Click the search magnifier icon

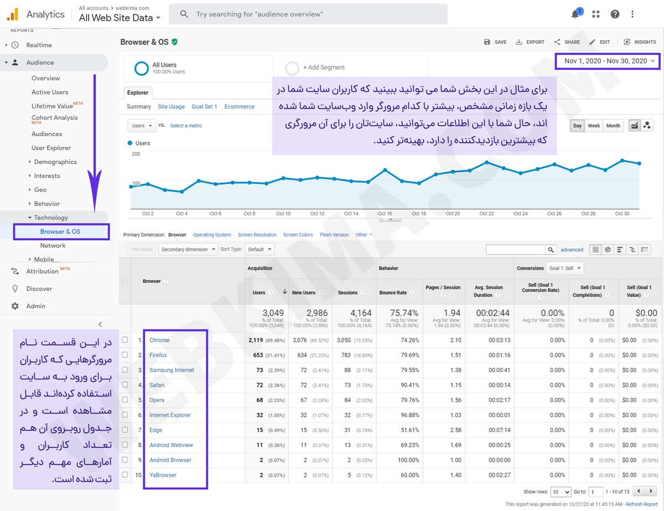[184, 14]
